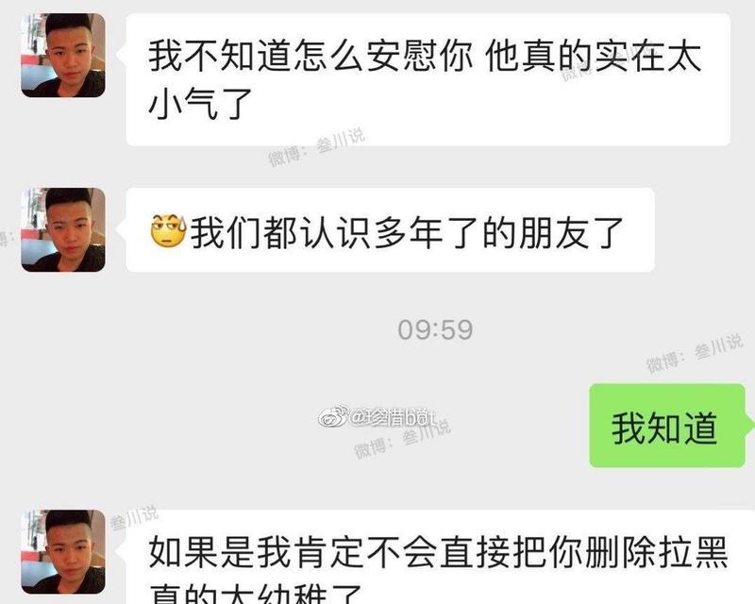
Task: Click 微博：叁川说 watermark under Weibo logo
Action: pyautogui.click(x=403, y=439)
